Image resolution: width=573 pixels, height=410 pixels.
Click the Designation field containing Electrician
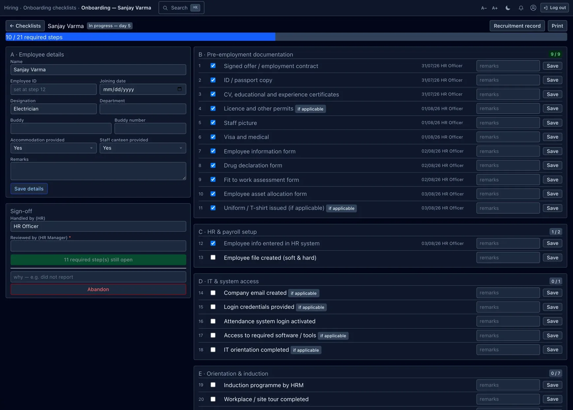(53, 109)
